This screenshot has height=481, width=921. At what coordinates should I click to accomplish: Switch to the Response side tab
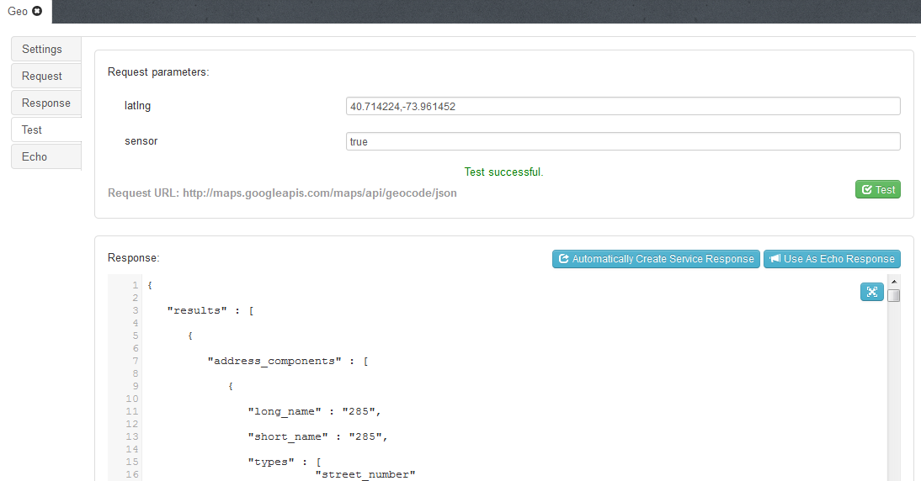click(x=46, y=103)
